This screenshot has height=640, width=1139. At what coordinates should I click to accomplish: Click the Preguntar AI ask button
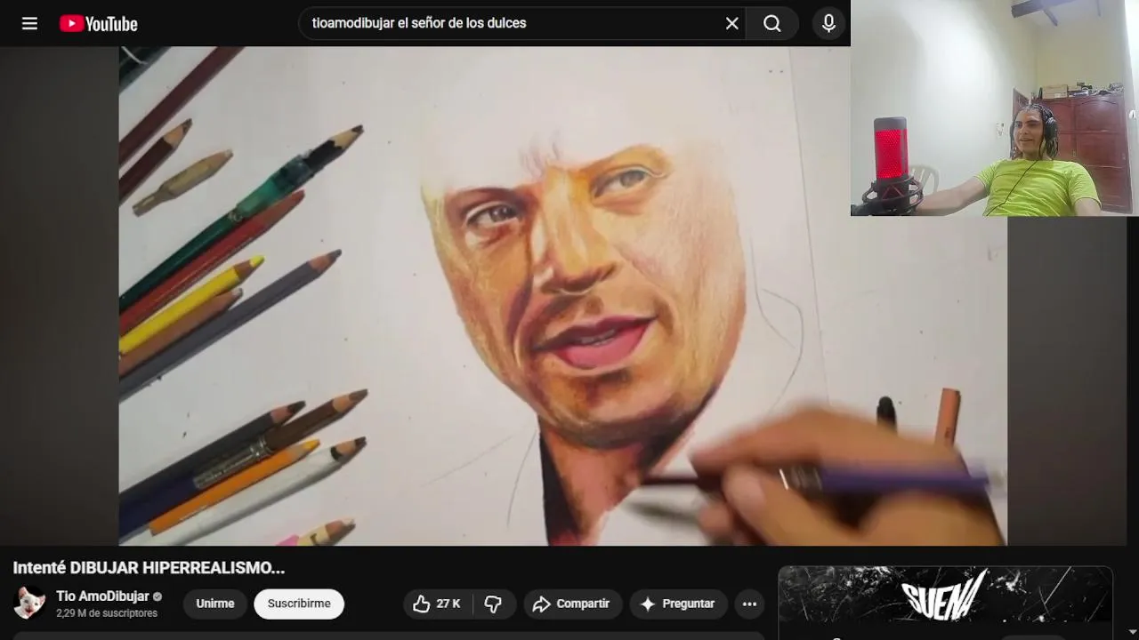678,604
